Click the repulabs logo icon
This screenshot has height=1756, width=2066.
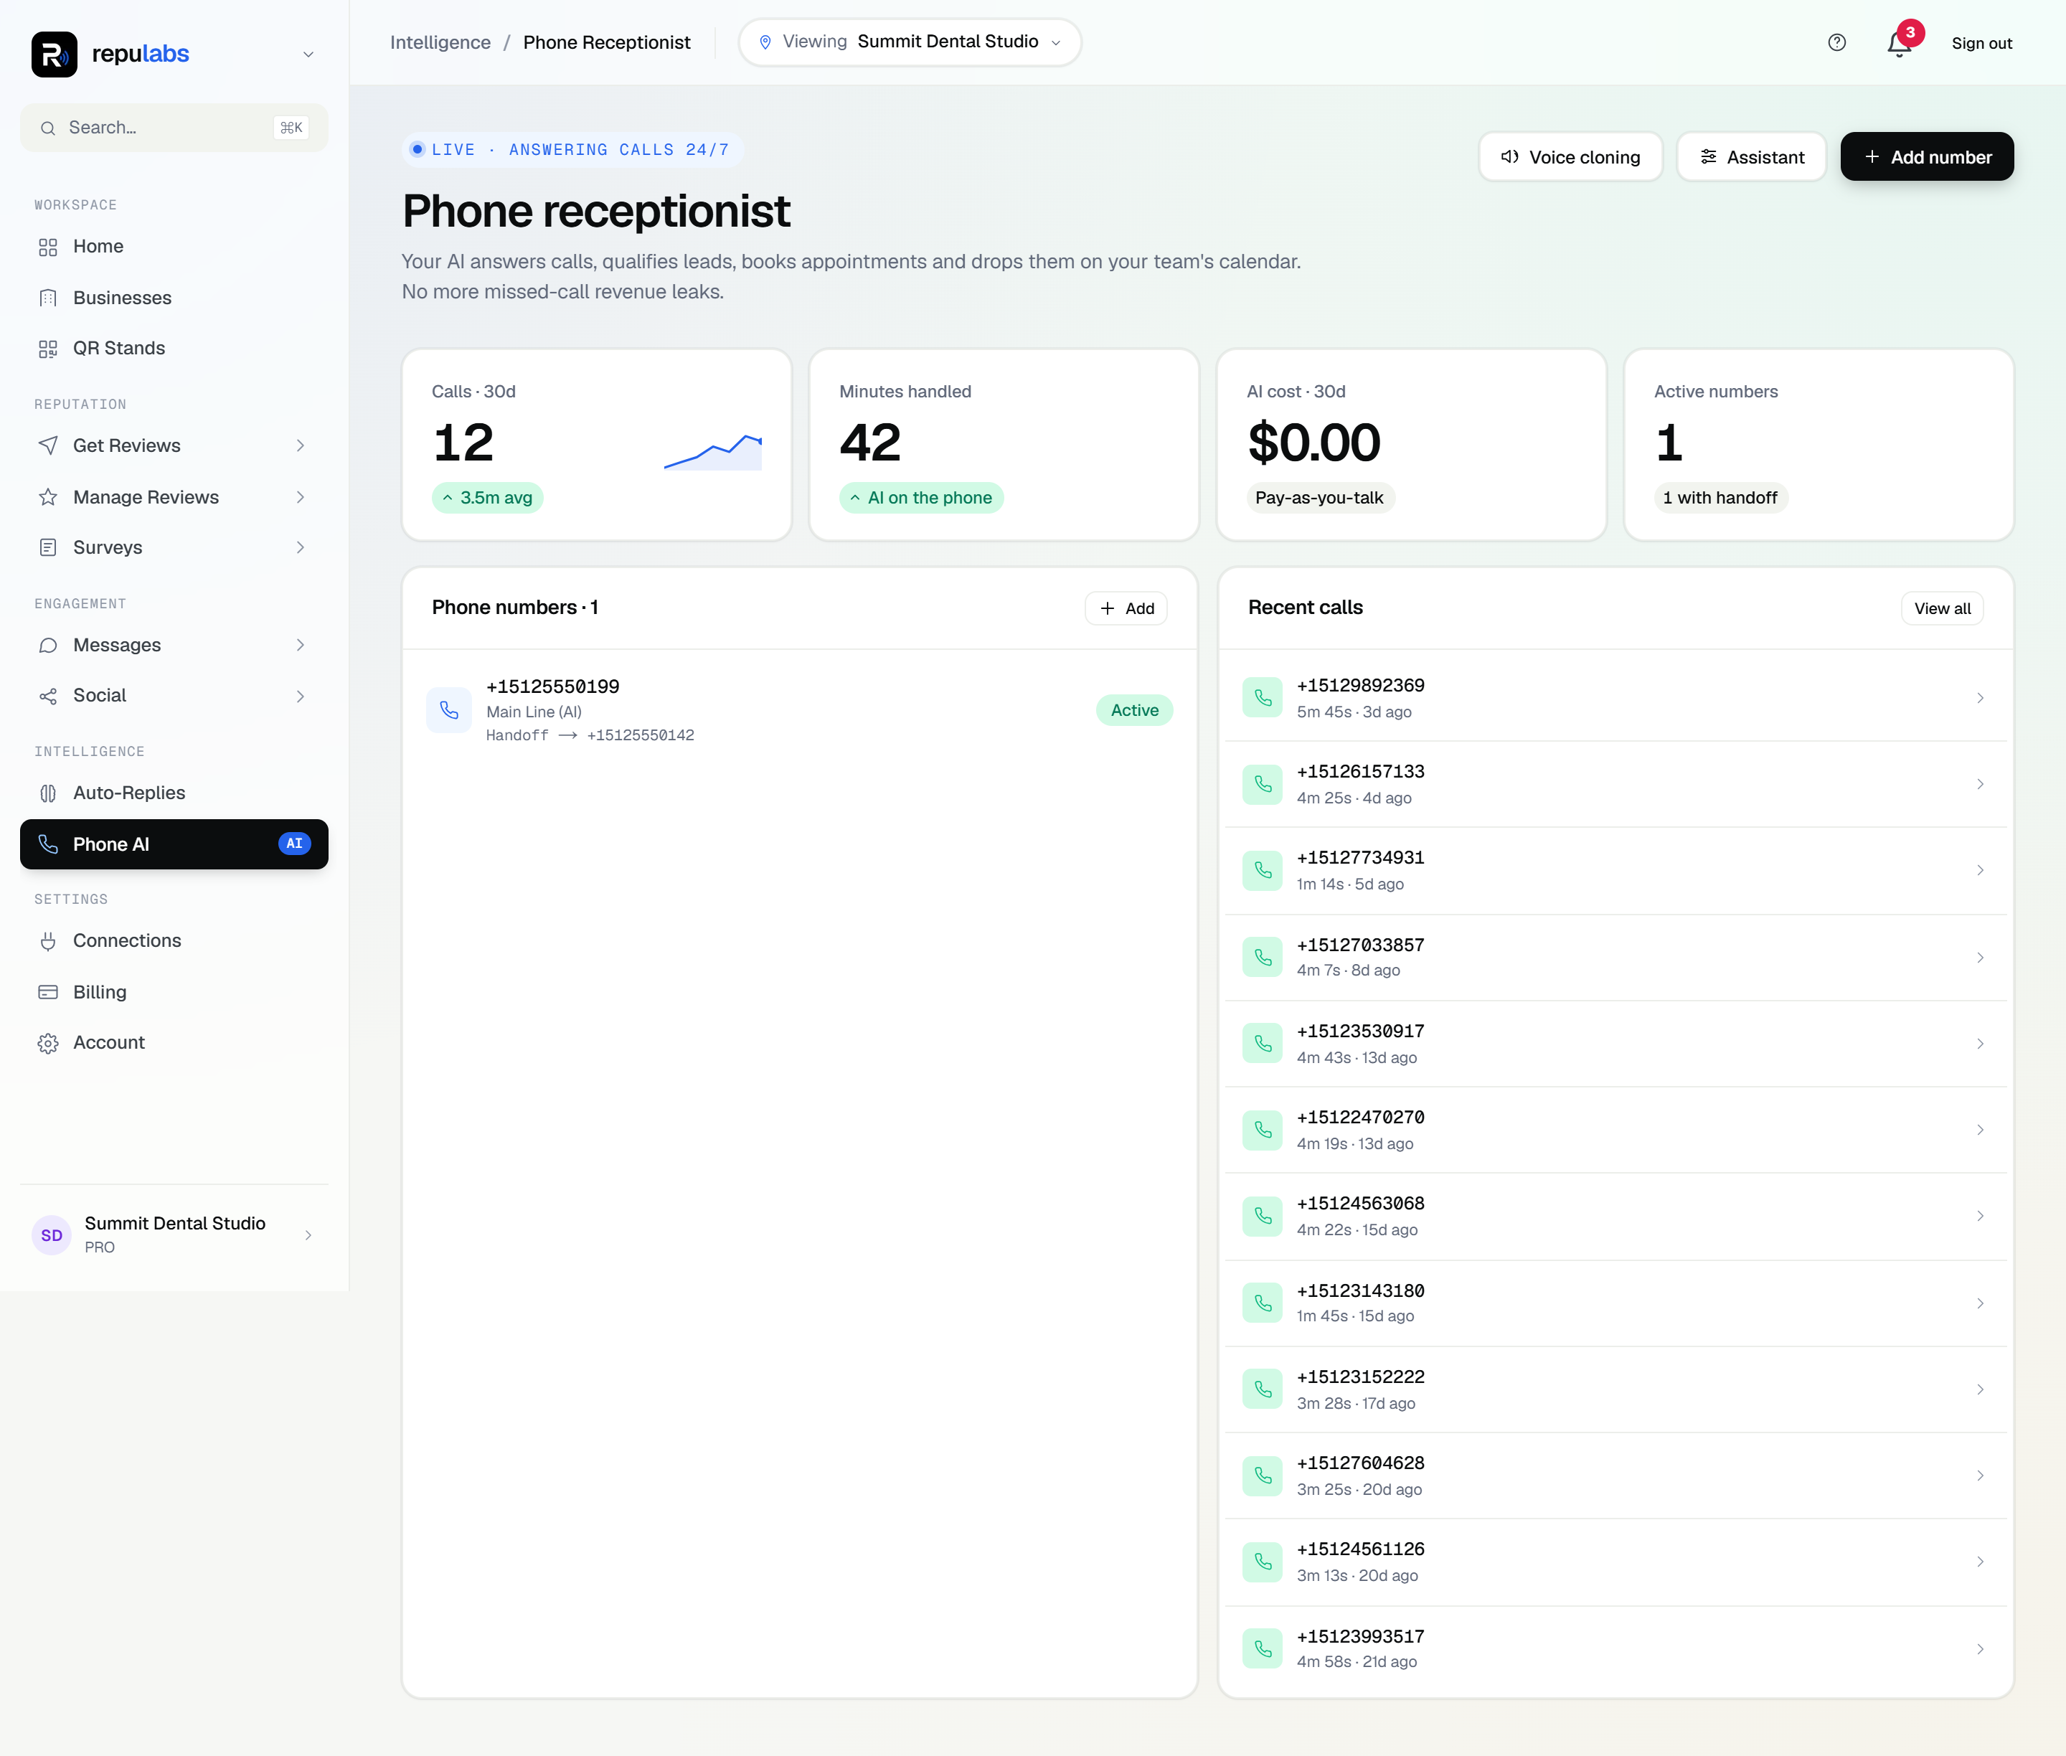click(x=54, y=54)
